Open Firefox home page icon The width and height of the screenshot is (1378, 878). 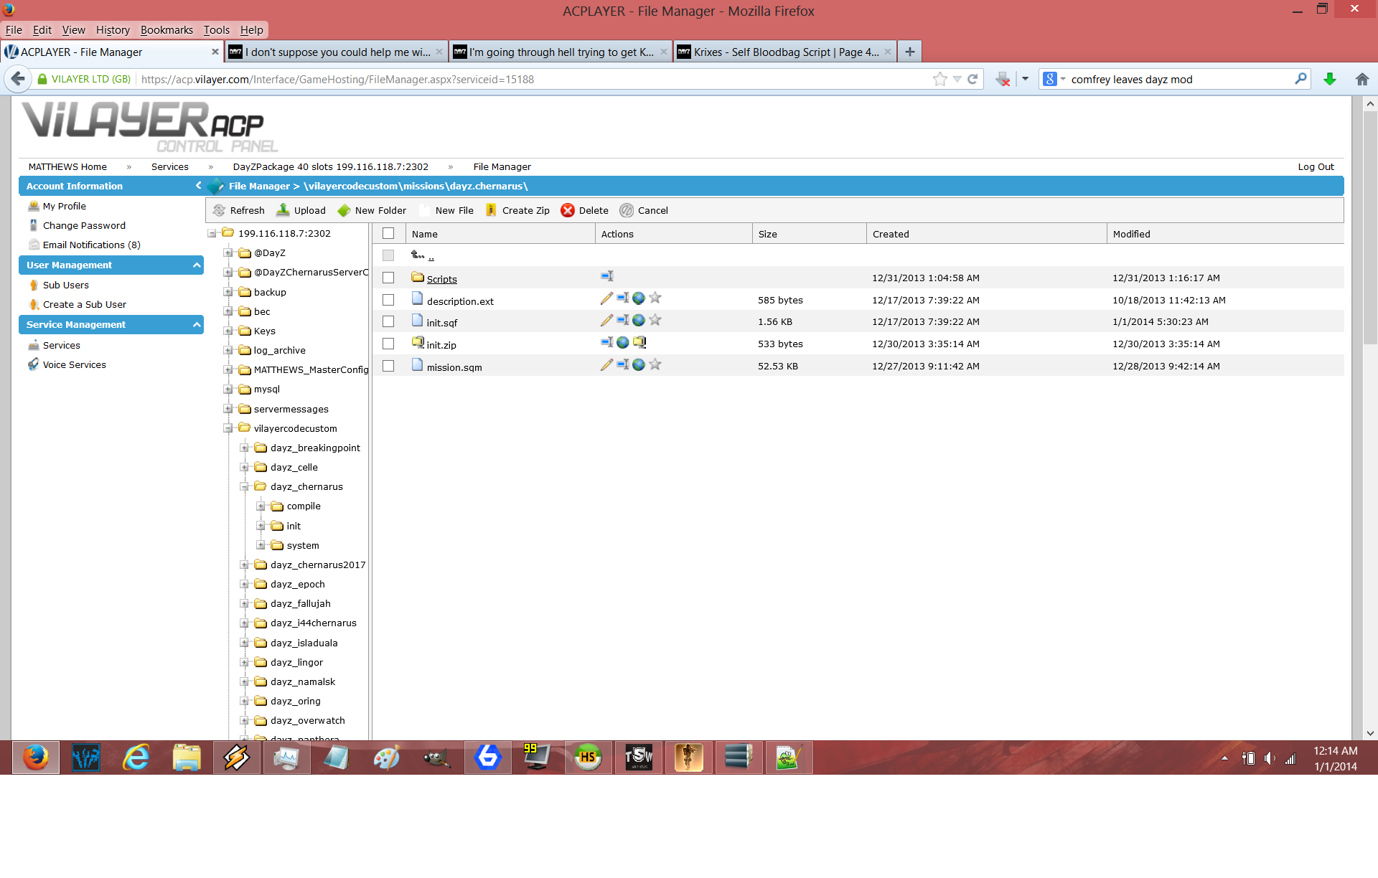[1361, 79]
